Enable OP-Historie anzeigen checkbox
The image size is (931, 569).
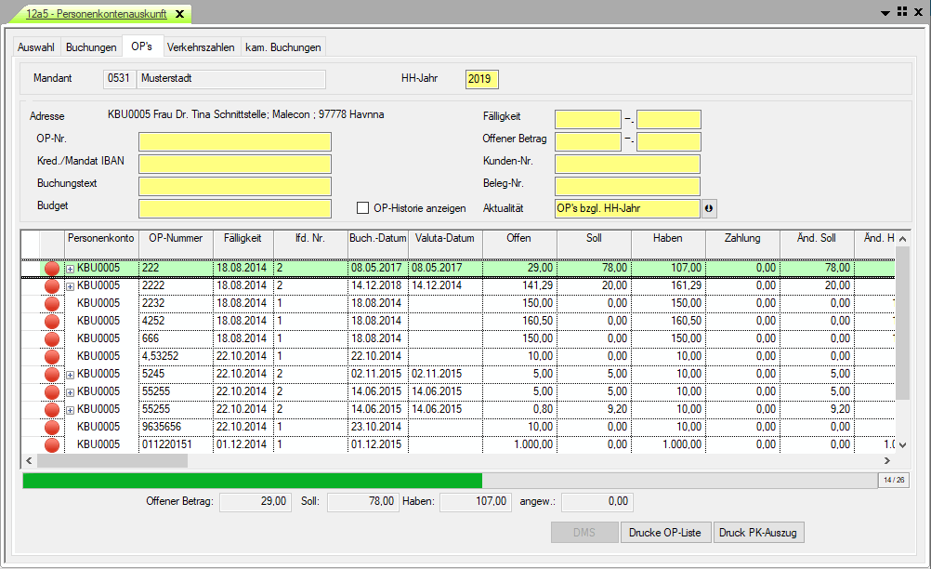(x=364, y=208)
